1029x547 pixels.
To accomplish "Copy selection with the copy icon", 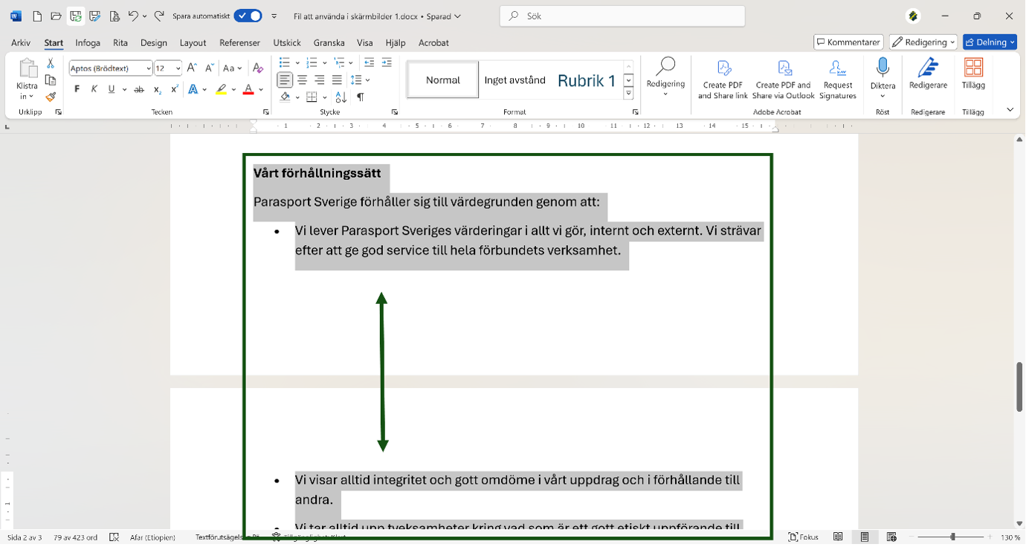I will click(x=51, y=80).
